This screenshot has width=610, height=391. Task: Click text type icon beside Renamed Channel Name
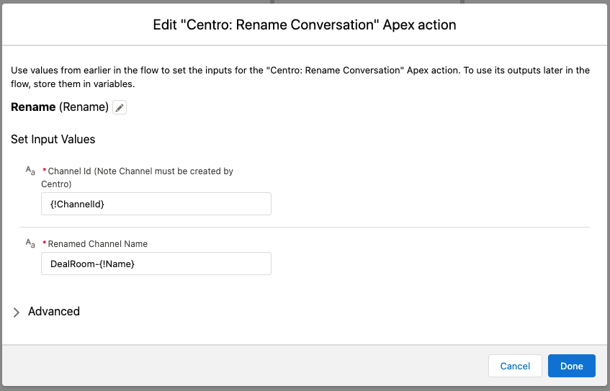coord(30,243)
